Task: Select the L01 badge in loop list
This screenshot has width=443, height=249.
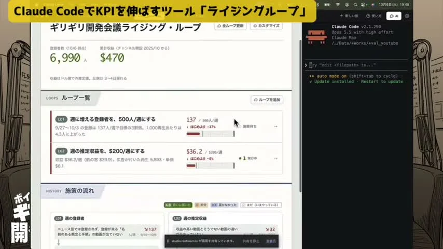Action: click(61, 119)
